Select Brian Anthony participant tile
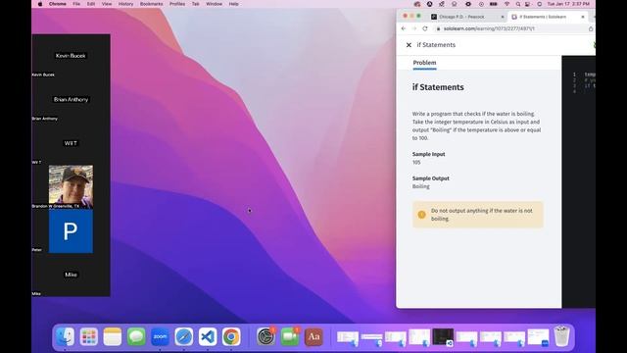627x353 pixels. pos(71,99)
